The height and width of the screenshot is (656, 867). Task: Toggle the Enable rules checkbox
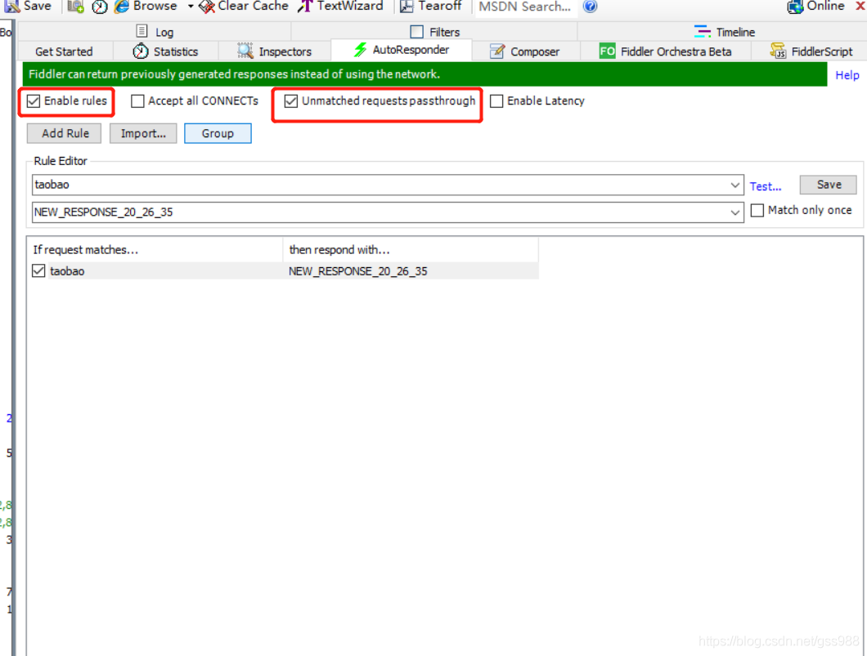pyautogui.click(x=34, y=101)
